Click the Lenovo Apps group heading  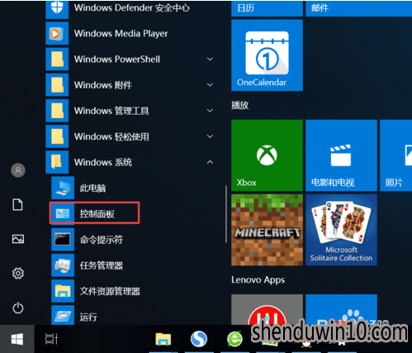click(258, 280)
